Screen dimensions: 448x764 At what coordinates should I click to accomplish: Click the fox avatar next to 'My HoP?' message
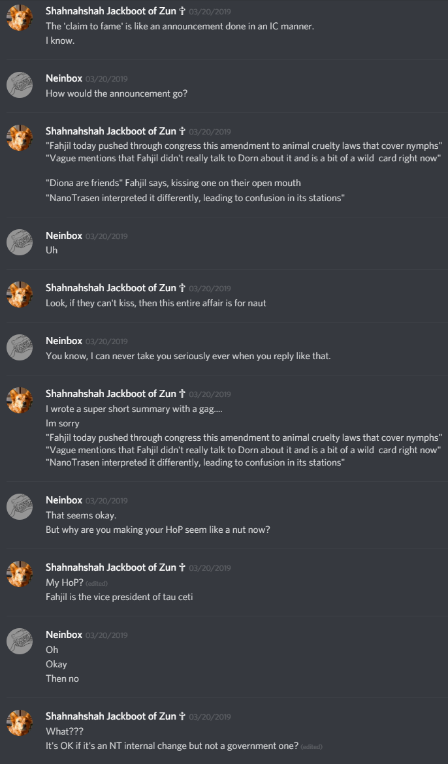click(x=19, y=573)
